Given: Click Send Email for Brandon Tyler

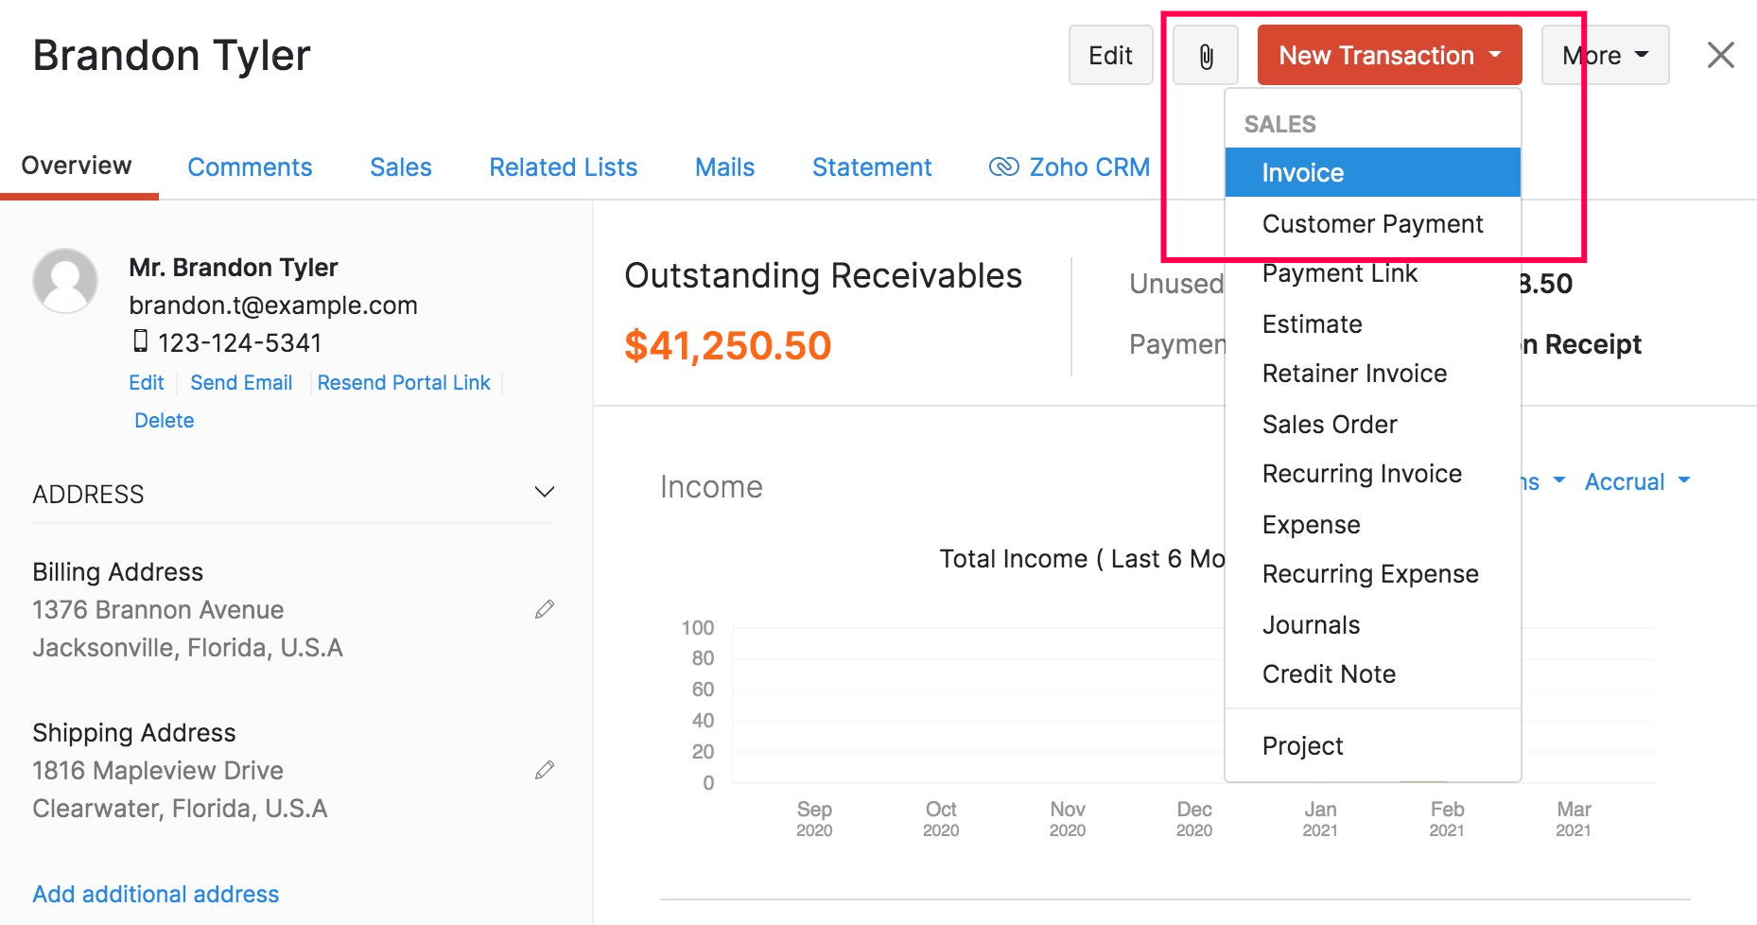Looking at the screenshot, I should click(241, 382).
